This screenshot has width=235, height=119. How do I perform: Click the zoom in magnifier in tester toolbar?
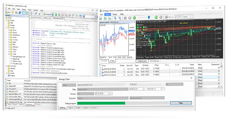(x=115, y=18)
